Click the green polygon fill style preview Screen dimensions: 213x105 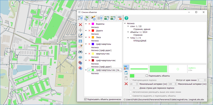tap(158, 69)
